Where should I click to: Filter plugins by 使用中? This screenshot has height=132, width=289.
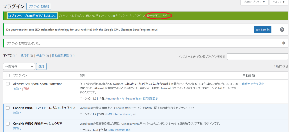[x=25, y=56]
